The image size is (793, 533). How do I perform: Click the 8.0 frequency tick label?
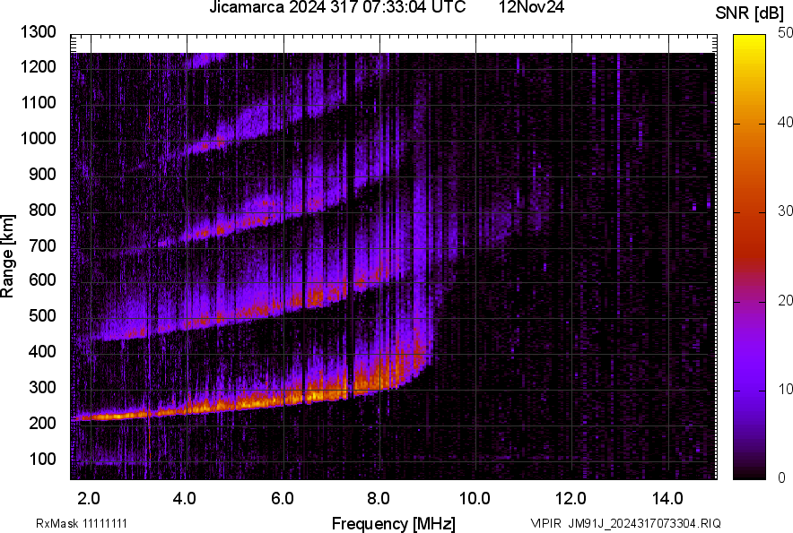(x=379, y=498)
